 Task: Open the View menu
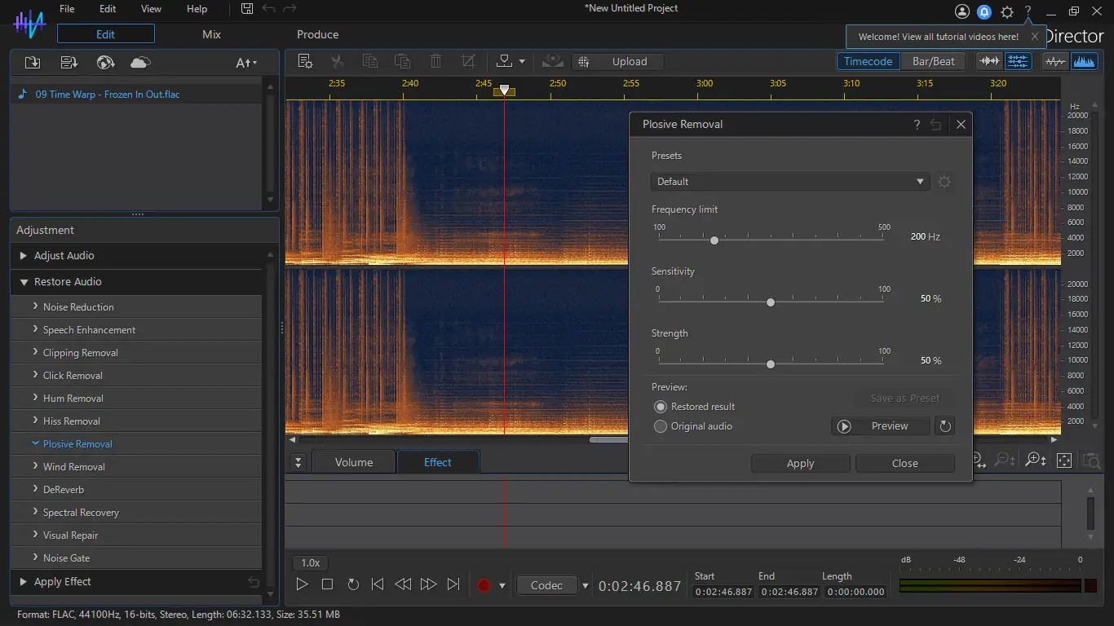[x=151, y=9]
